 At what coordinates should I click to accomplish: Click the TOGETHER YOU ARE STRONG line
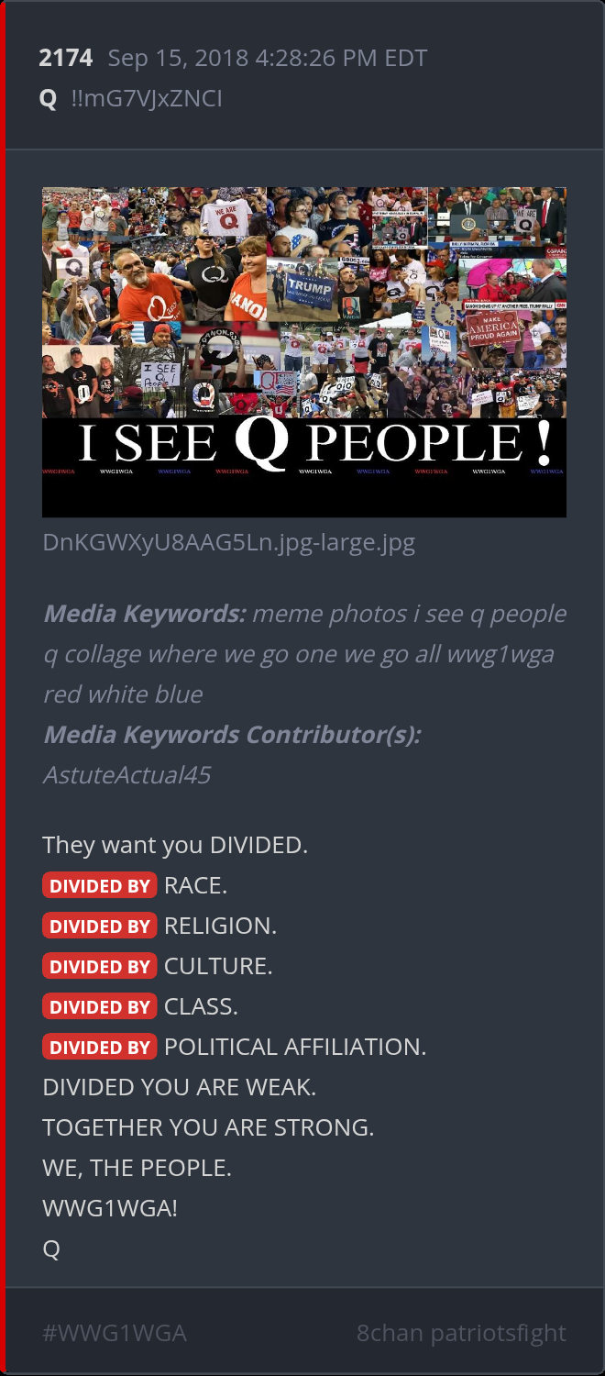point(208,1128)
